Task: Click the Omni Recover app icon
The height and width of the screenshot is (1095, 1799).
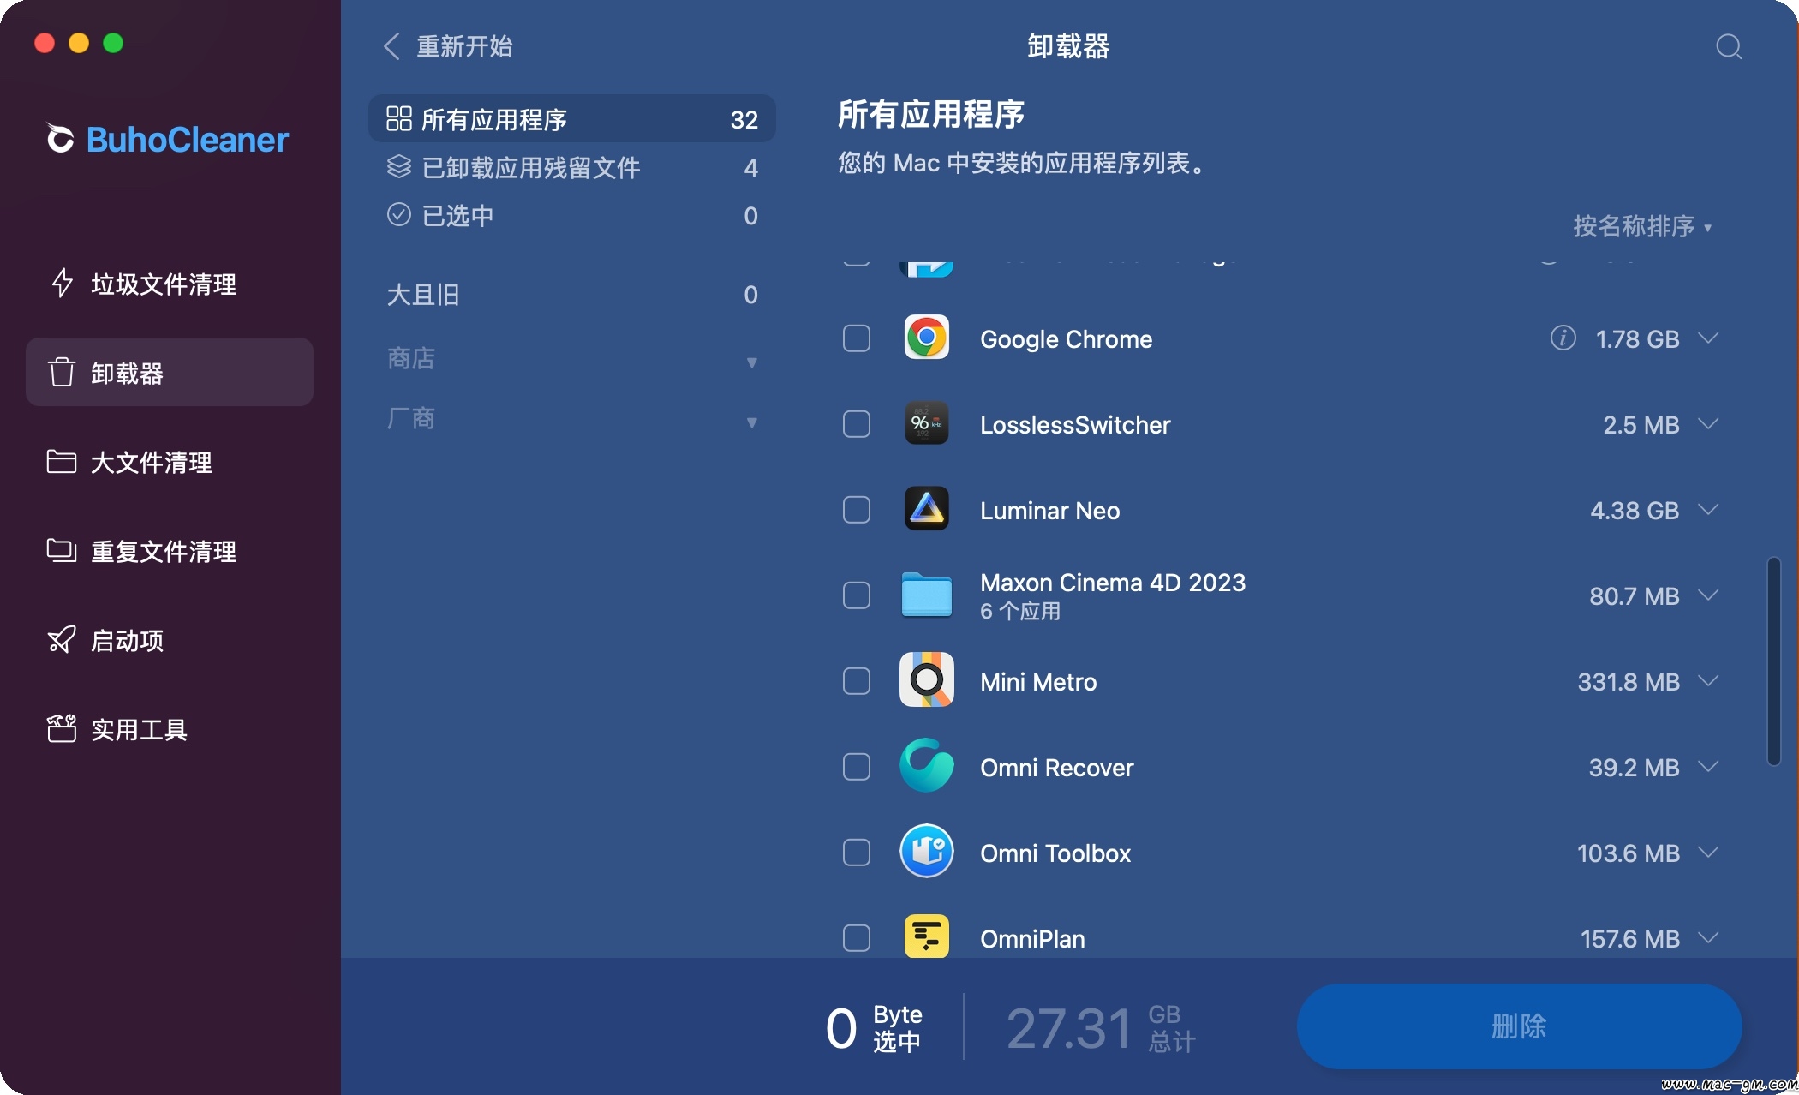Action: 927,766
